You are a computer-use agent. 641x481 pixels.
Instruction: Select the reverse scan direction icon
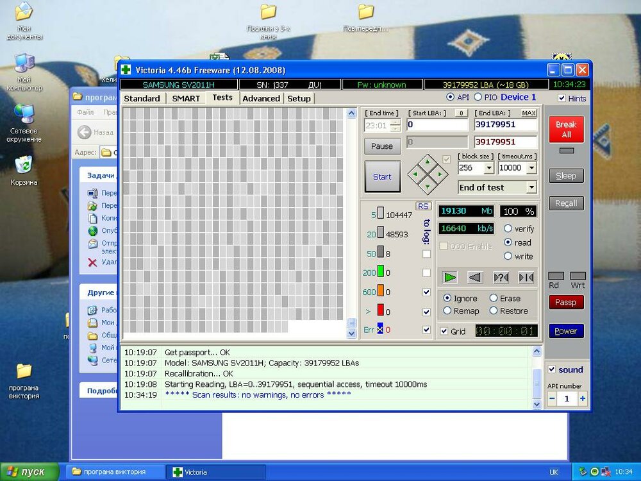475,277
